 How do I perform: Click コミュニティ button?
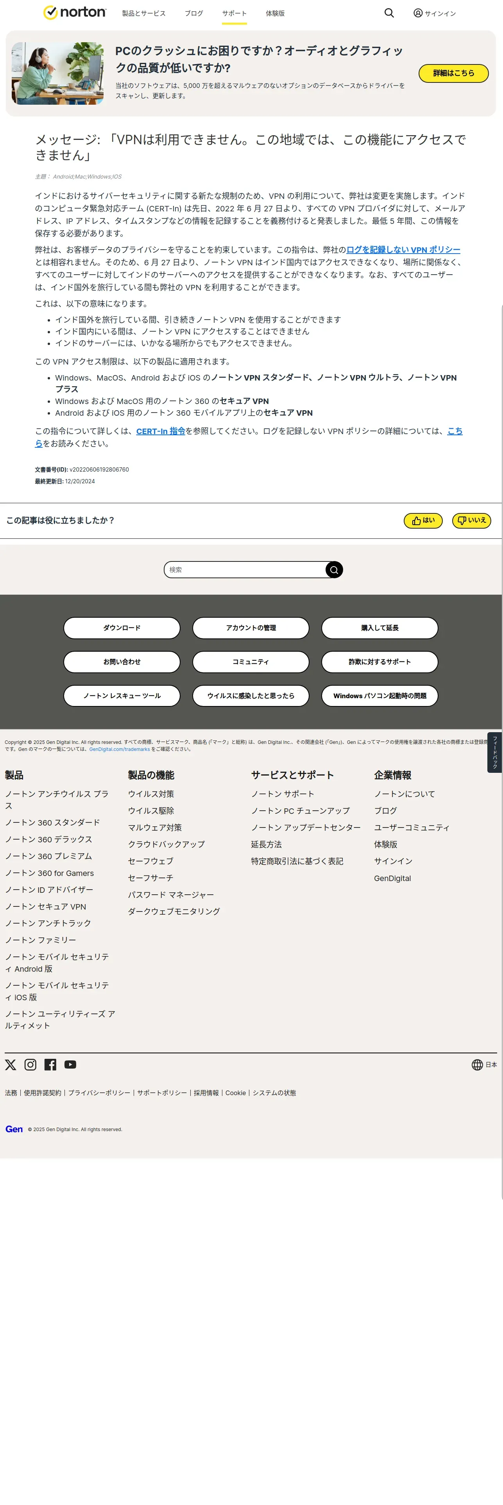pyautogui.click(x=251, y=662)
